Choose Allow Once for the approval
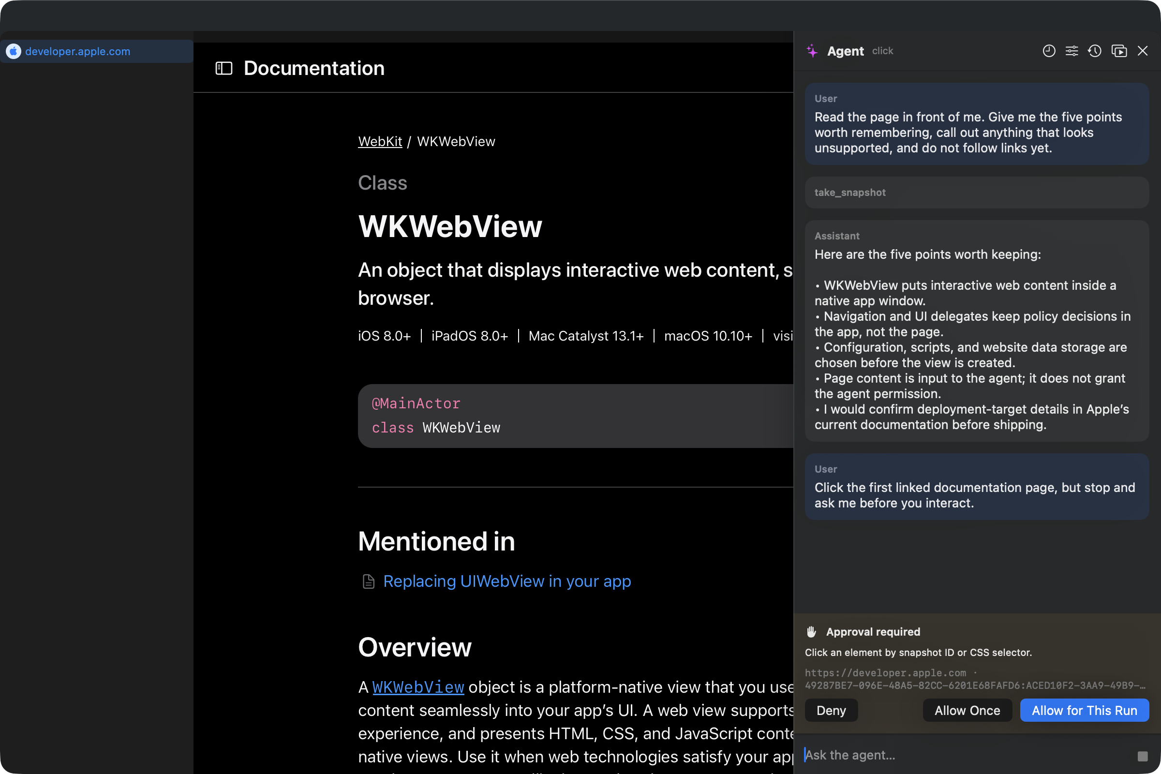 [x=967, y=710]
